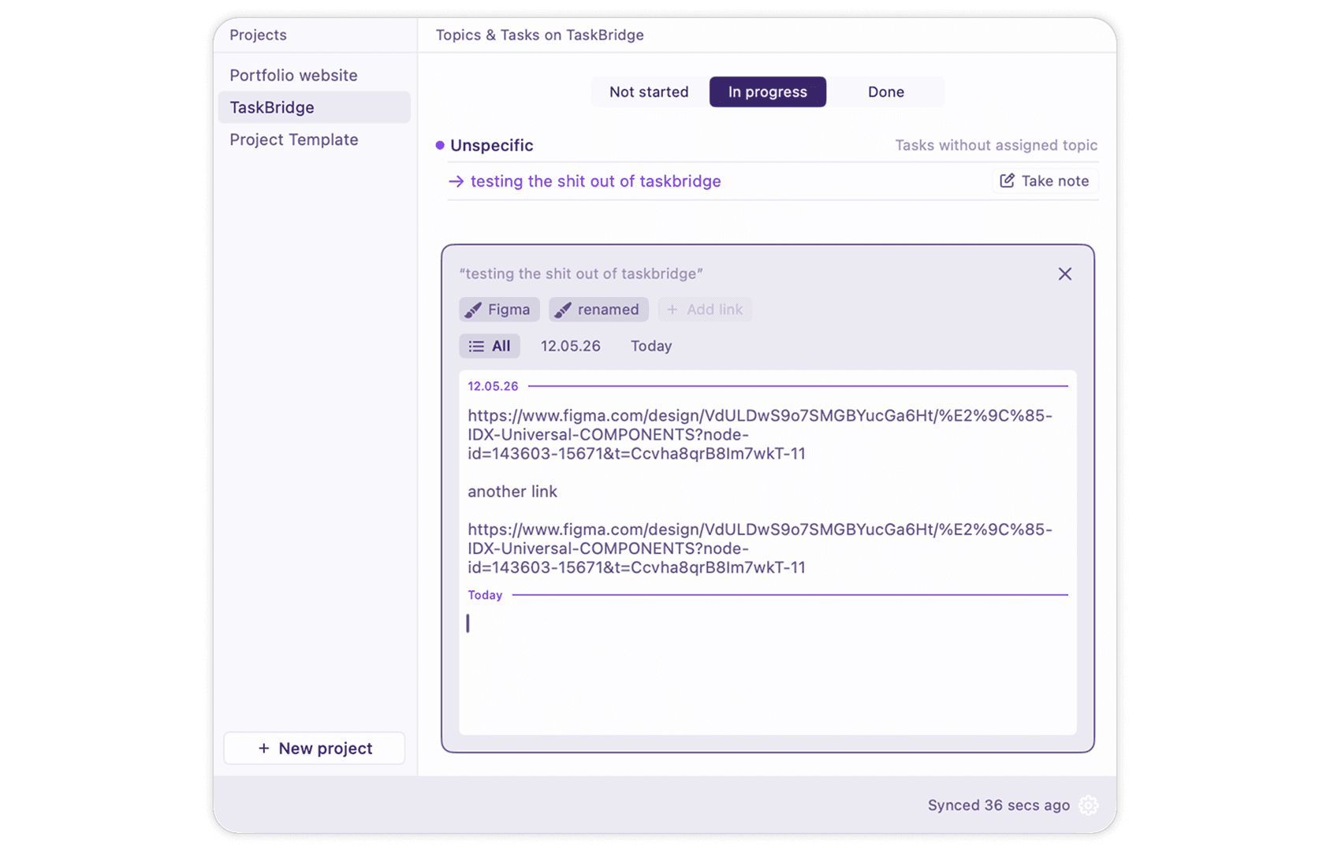Filter notes by All
This screenshot has width=1330, height=851.
(x=490, y=346)
